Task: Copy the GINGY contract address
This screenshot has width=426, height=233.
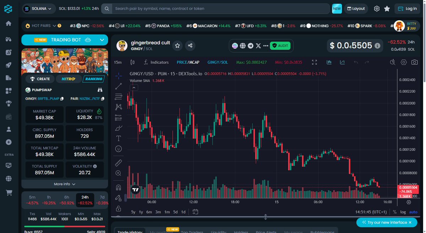Action: click(x=62, y=99)
